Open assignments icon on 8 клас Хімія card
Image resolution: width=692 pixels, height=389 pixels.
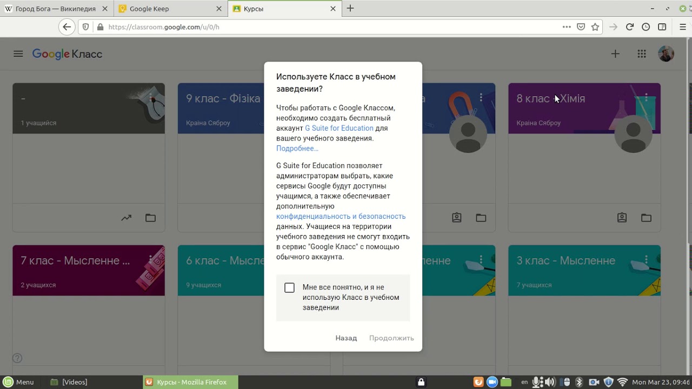tap(622, 218)
